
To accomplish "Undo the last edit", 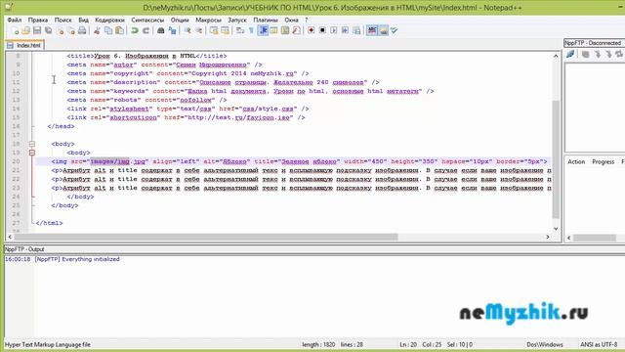I will [x=135, y=30].
